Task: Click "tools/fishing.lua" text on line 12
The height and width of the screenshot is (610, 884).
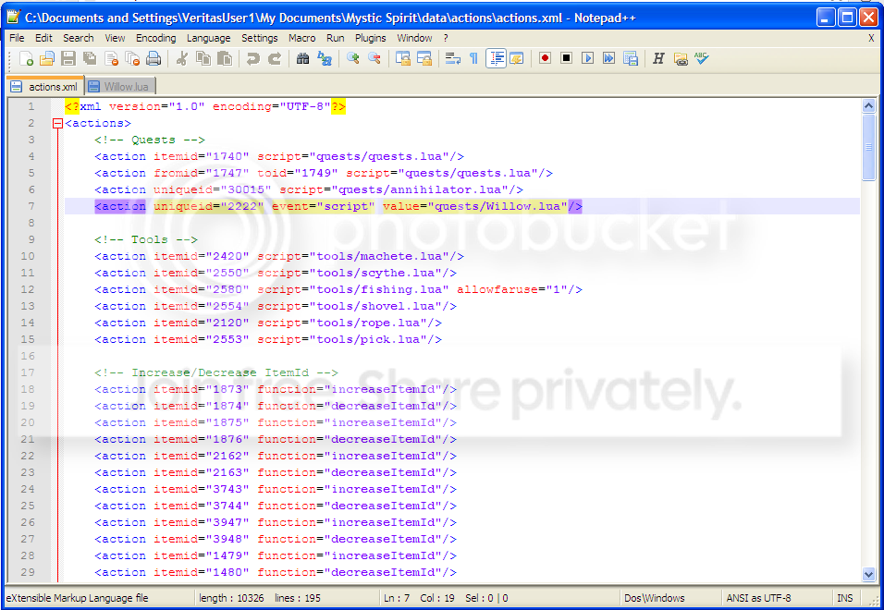Action: (x=379, y=289)
